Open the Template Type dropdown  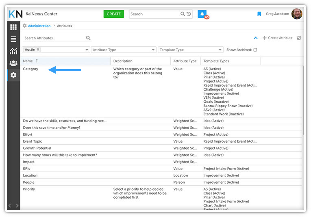pyautogui.click(x=191, y=50)
